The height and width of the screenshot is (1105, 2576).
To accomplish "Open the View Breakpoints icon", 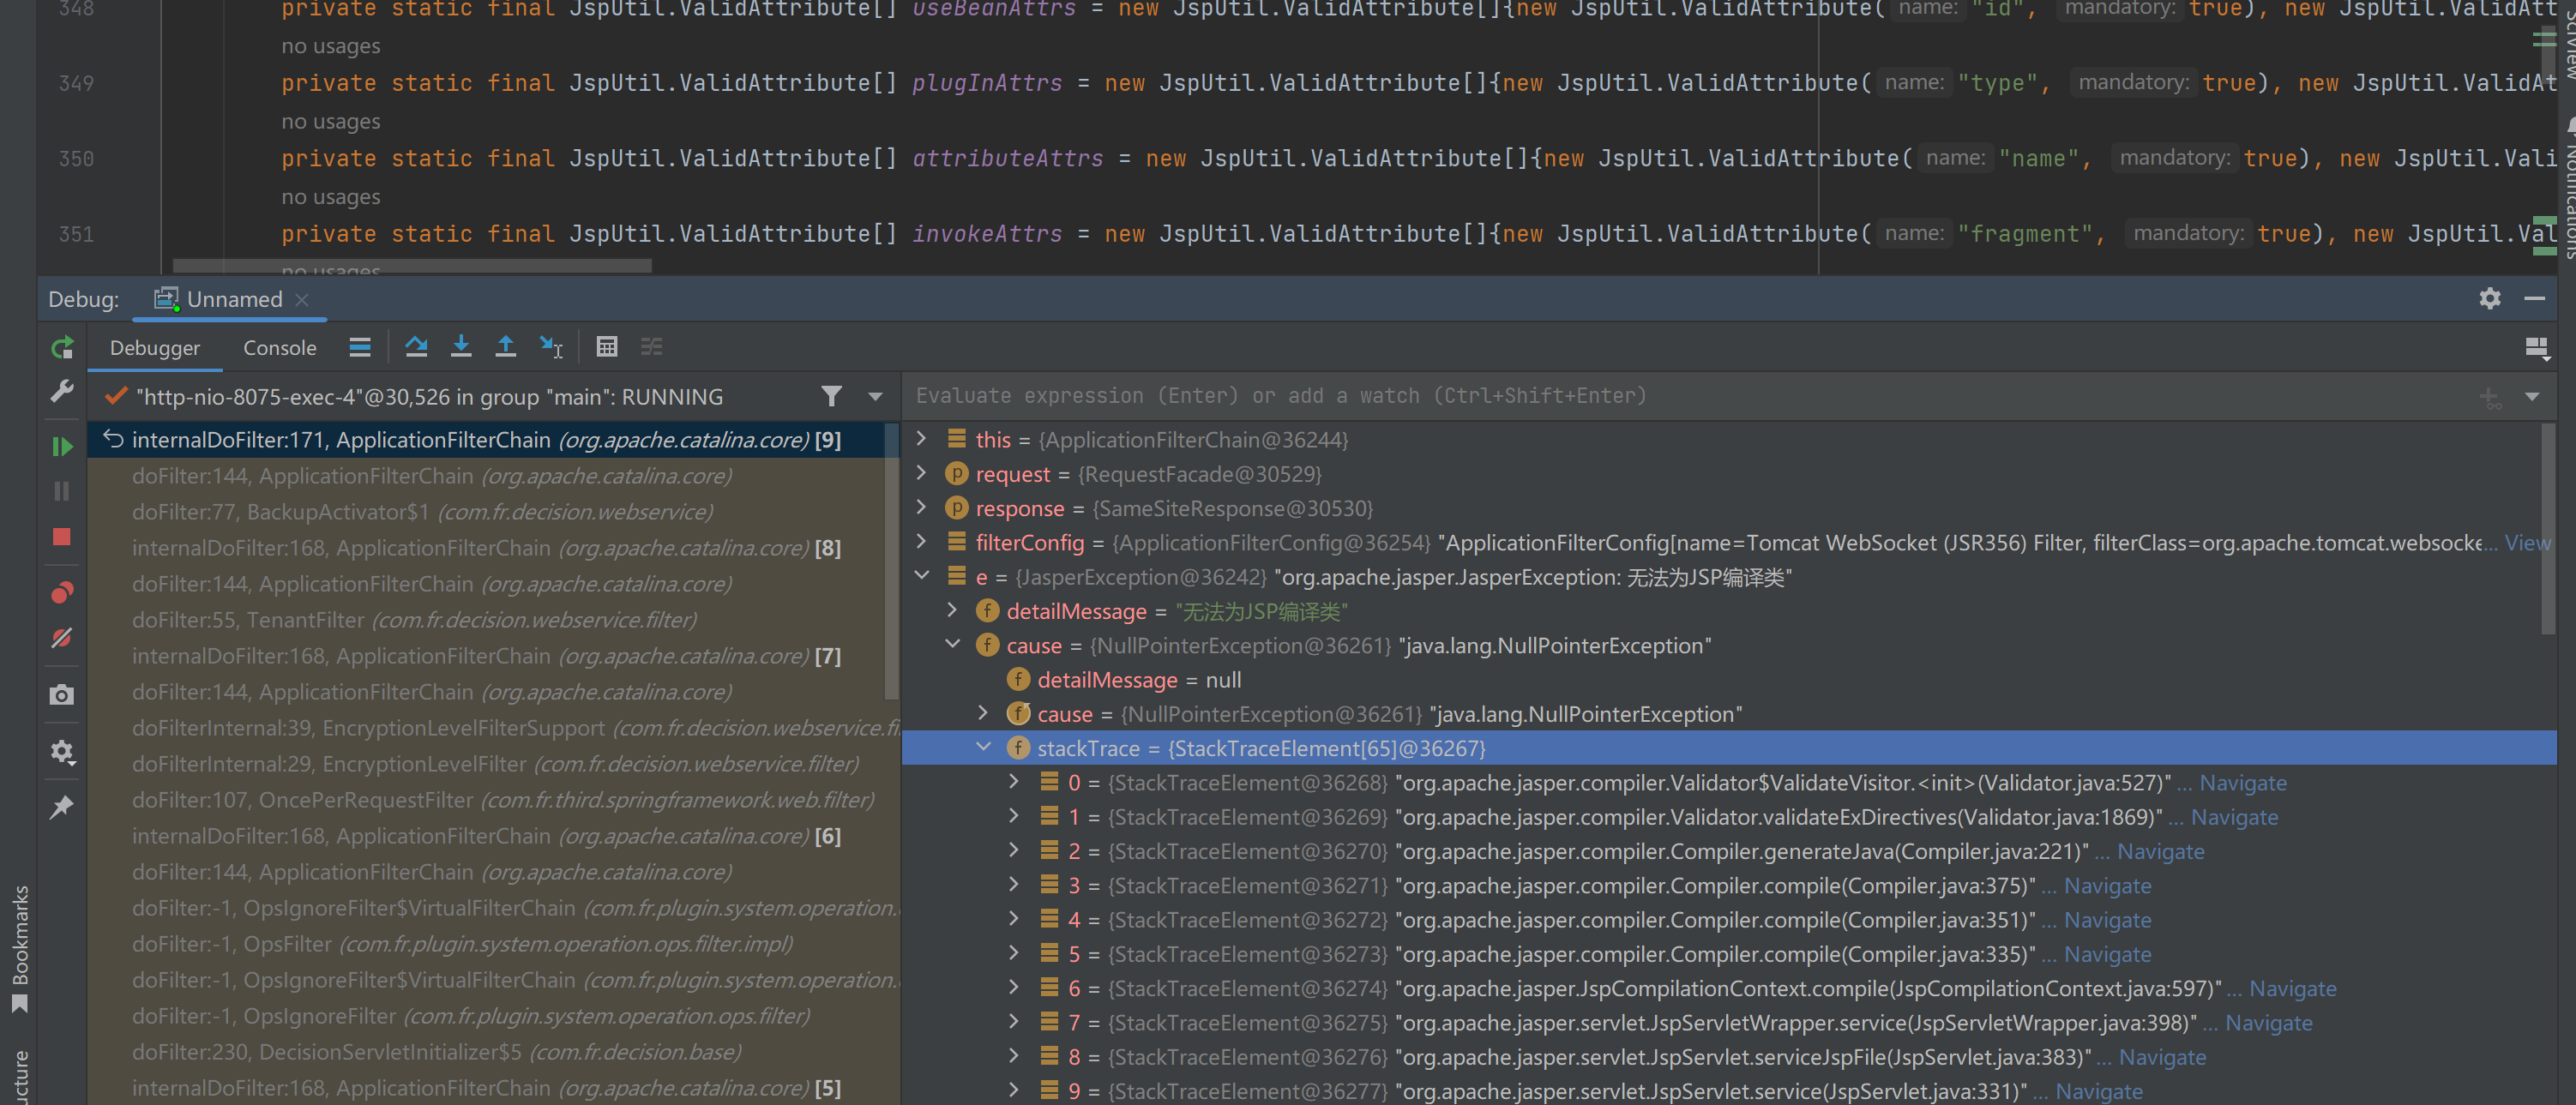I will [62, 593].
